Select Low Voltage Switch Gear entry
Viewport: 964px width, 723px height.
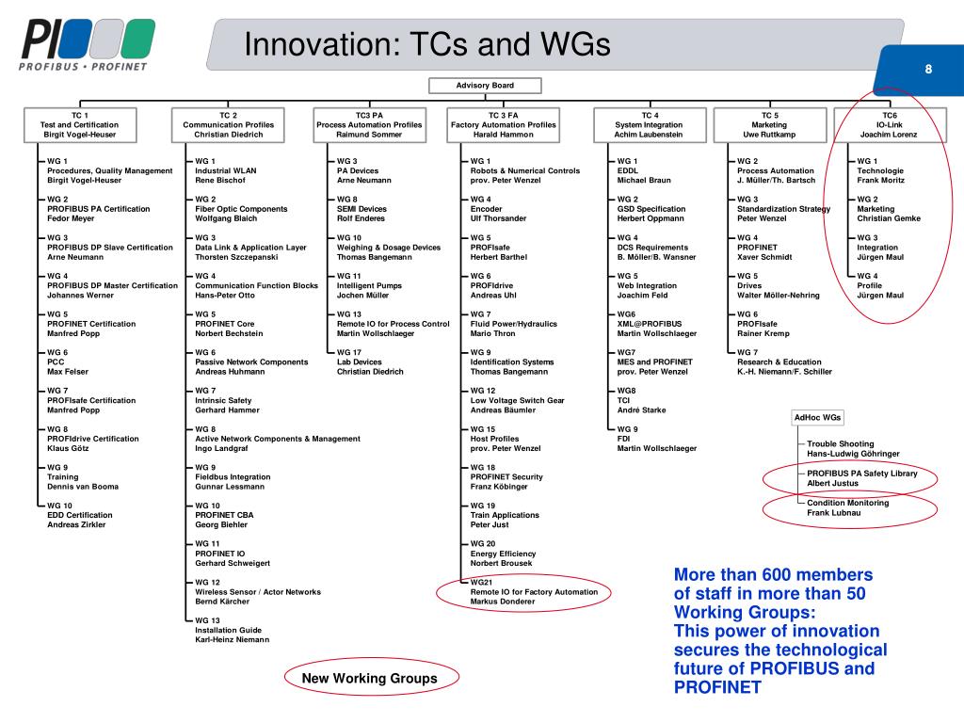coord(517,400)
